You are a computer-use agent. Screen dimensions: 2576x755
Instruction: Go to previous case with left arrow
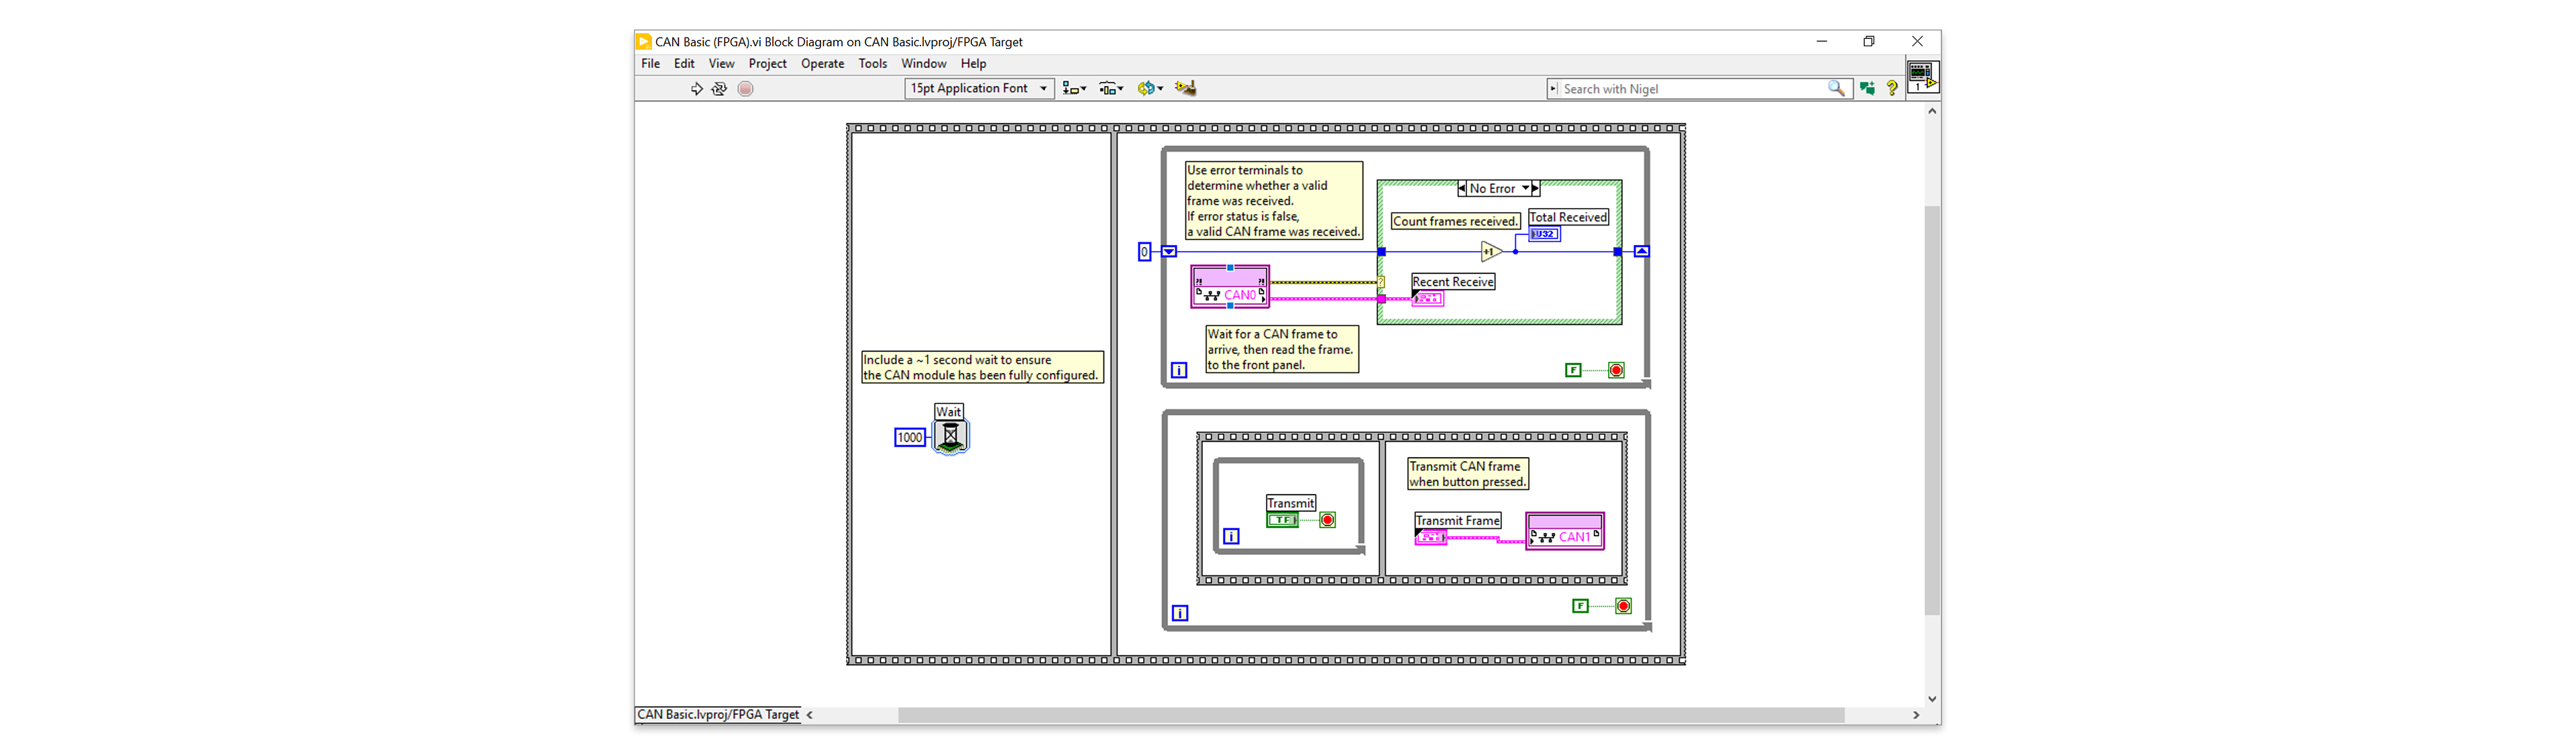1462,188
